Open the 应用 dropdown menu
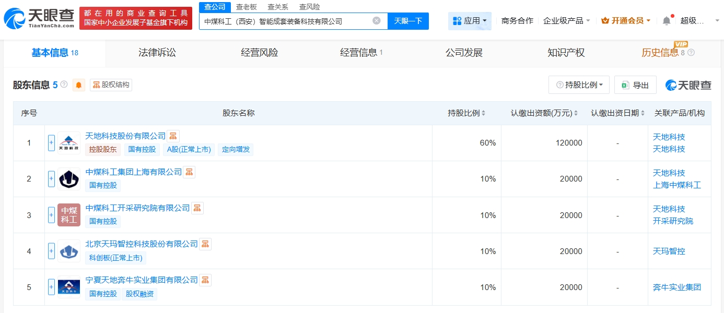The image size is (724, 313). point(470,21)
